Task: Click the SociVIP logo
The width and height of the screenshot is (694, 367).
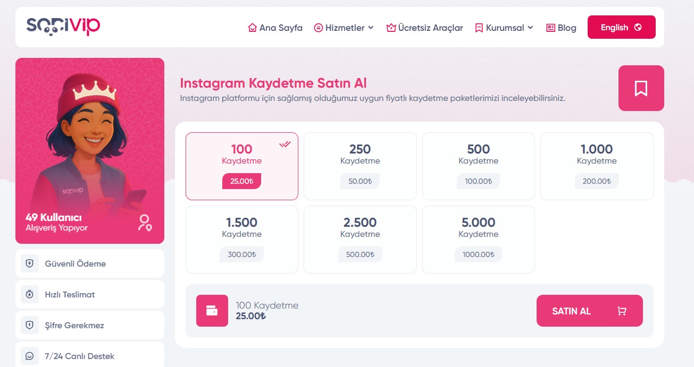Action: (63, 27)
